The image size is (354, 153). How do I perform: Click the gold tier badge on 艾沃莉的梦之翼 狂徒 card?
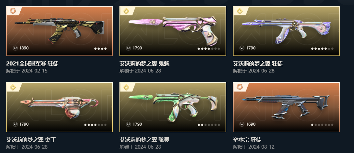pos(240,11)
